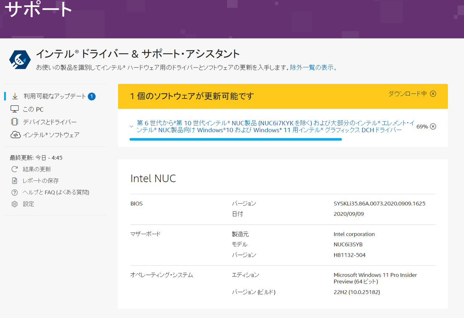Open 設定 in the sidebar
The height and width of the screenshot is (318, 464).
coord(29,204)
